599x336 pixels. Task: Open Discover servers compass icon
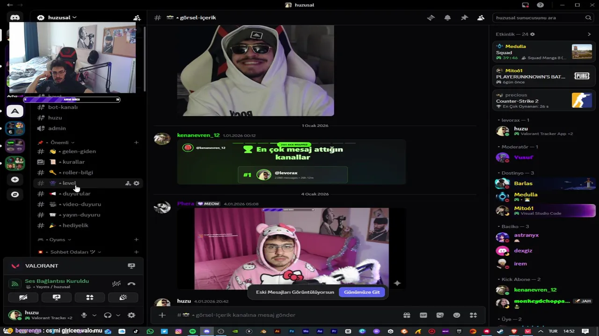(x=15, y=194)
